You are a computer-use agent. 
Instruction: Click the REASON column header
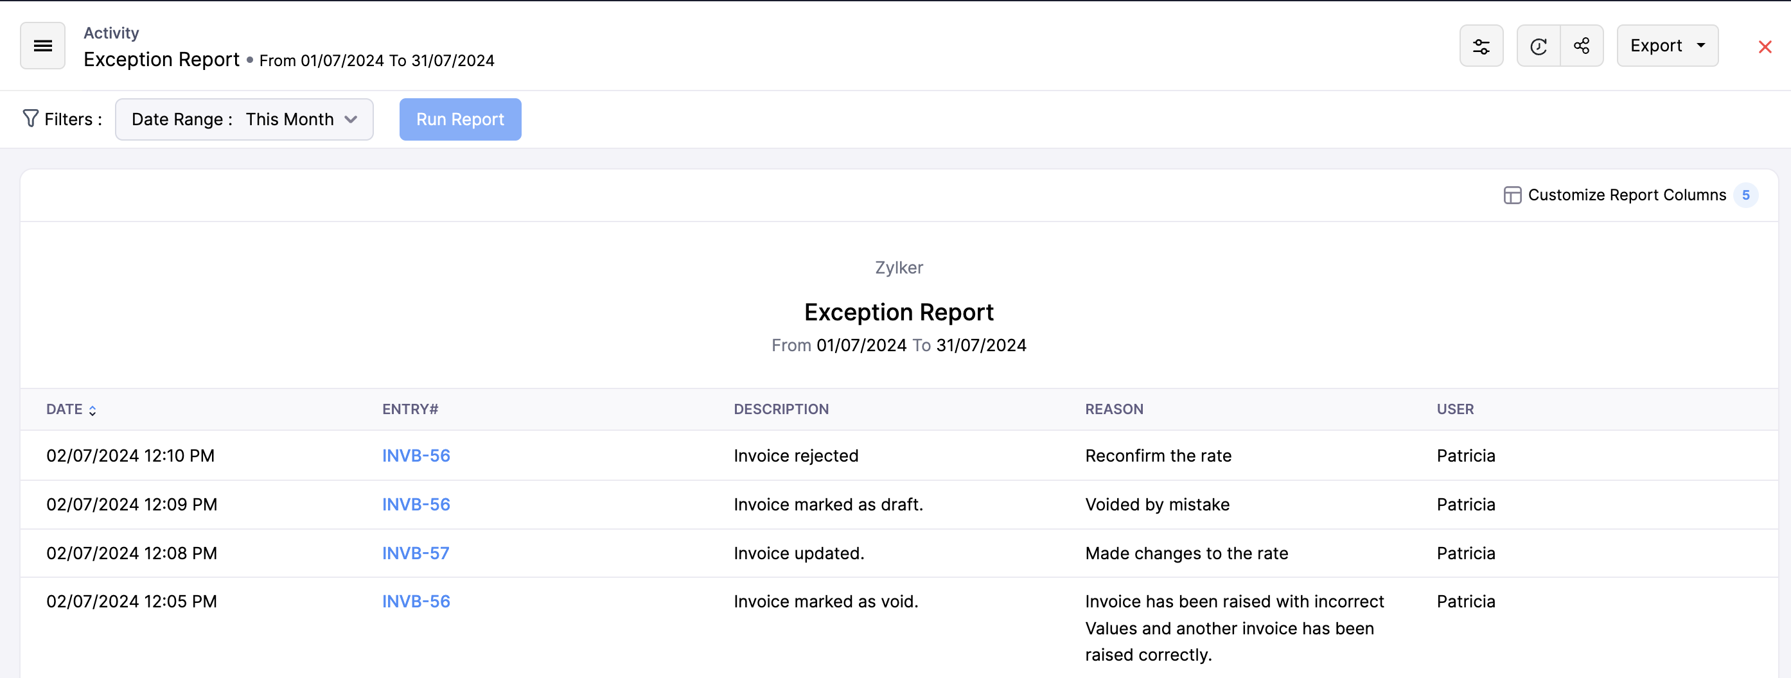[x=1114, y=409]
